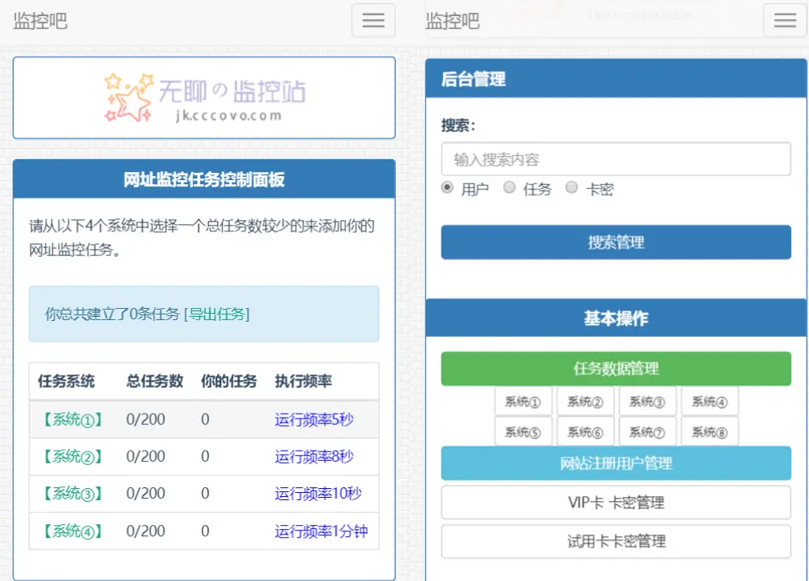Viewport: 809px width, 581px height.
Task: Open the left hamburger menu
Action: 373,21
